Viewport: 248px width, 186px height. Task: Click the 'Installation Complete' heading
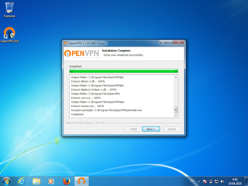pyautogui.click(x=116, y=51)
